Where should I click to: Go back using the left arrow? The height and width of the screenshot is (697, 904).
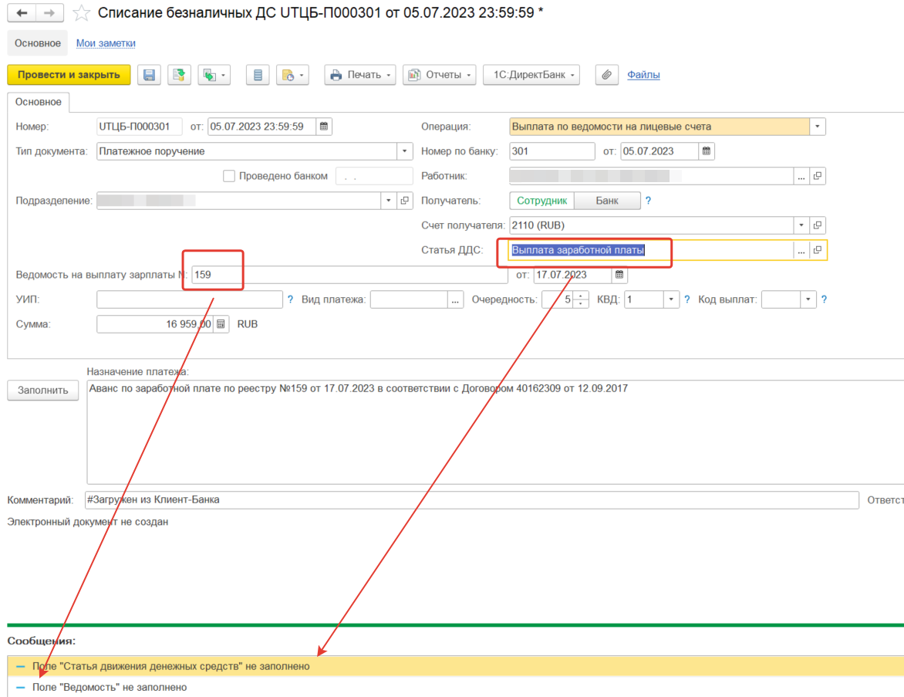(x=22, y=13)
